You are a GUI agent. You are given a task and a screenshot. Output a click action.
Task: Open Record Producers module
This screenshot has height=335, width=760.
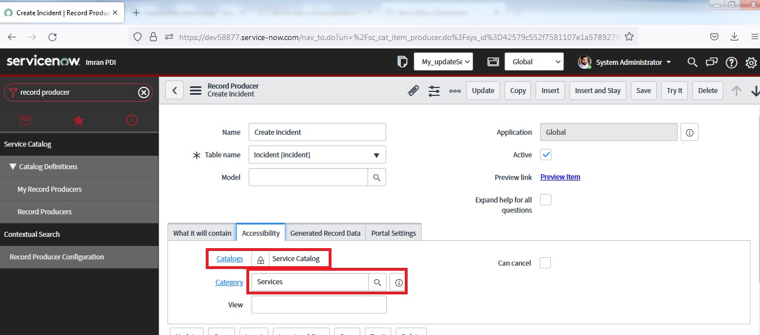click(45, 211)
